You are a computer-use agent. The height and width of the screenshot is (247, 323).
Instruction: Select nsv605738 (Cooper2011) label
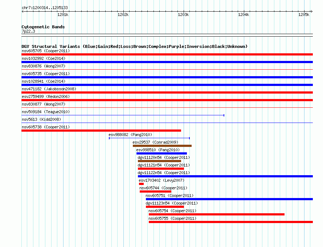pos(46,127)
